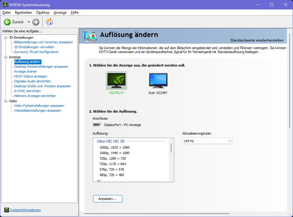Click the Anpassen... button

pyautogui.click(x=108, y=199)
